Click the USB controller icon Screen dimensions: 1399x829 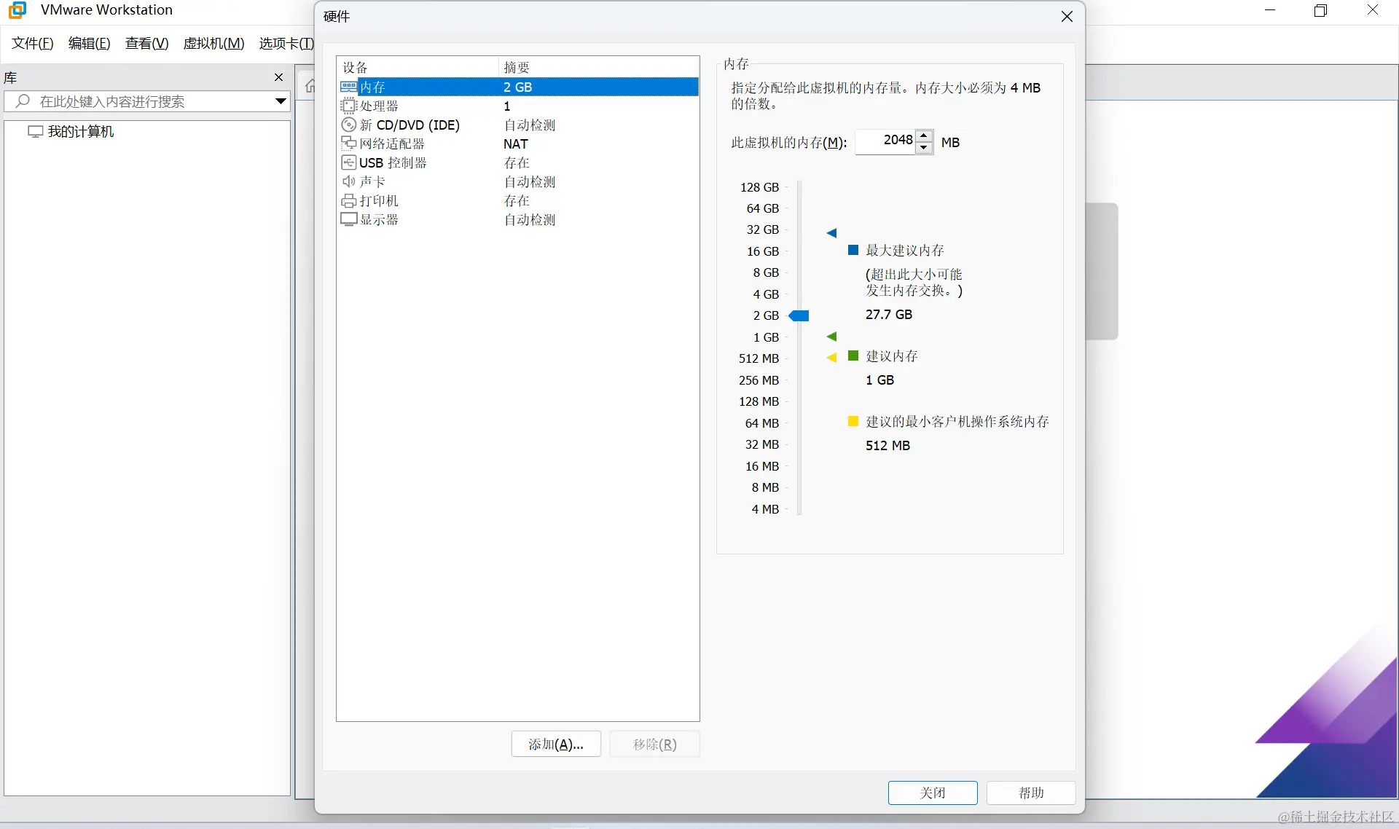coord(349,162)
